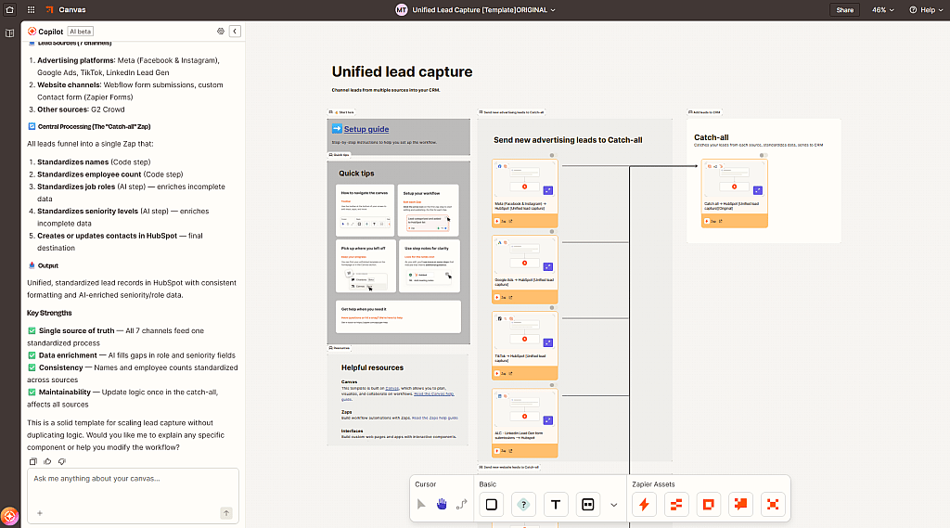Select 'Unified lead capture' heading

click(x=403, y=71)
